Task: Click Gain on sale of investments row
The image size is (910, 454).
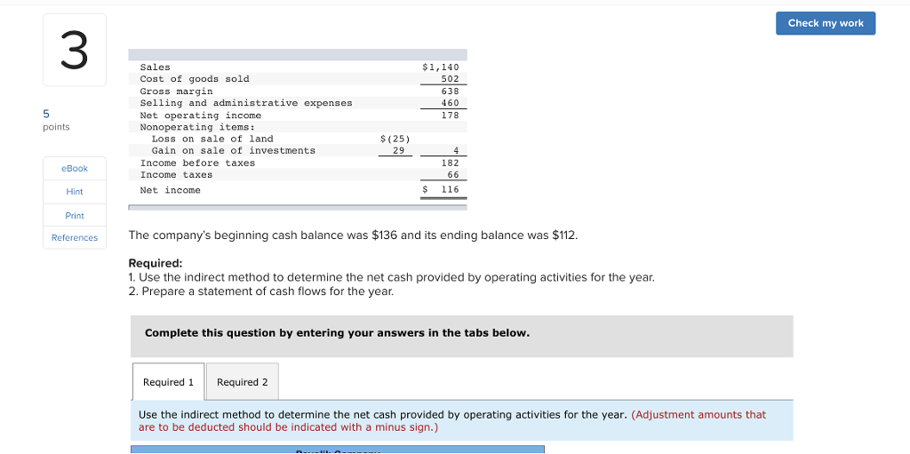Action: 297,150
